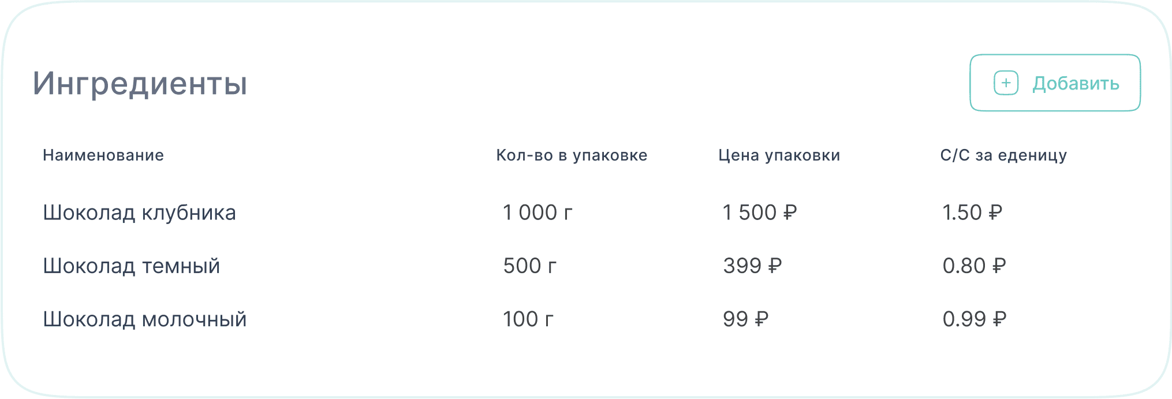The image size is (1172, 399).
Task: Click the Кол-во в упаковке column header
Action: tap(572, 155)
